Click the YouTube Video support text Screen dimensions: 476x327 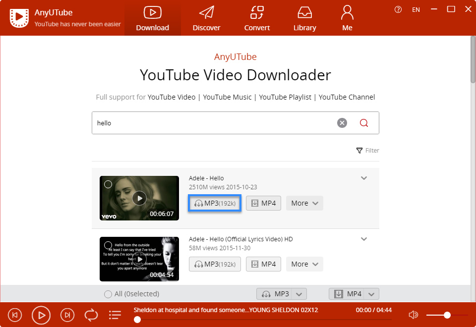point(172,97)
